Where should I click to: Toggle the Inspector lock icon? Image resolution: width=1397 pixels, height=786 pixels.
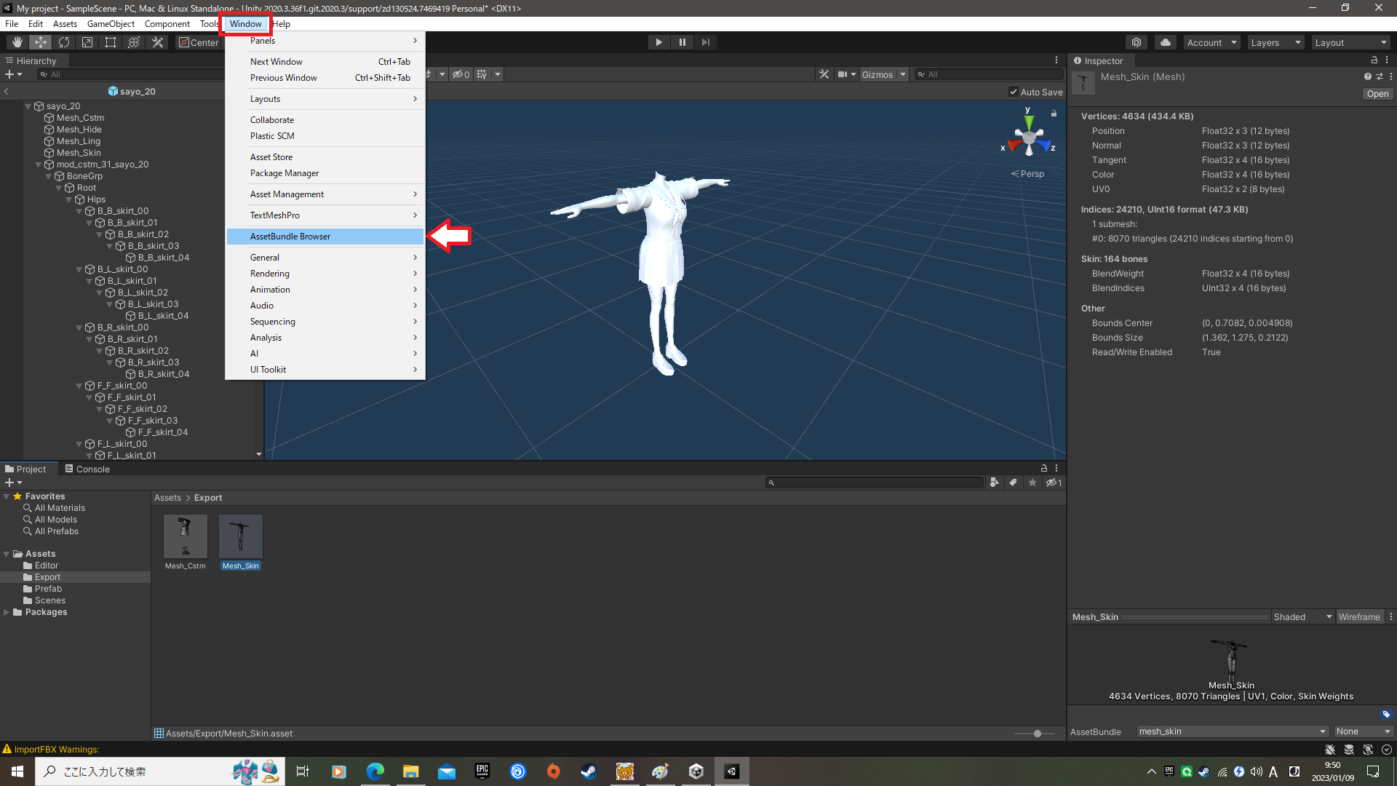(1374, 60)
